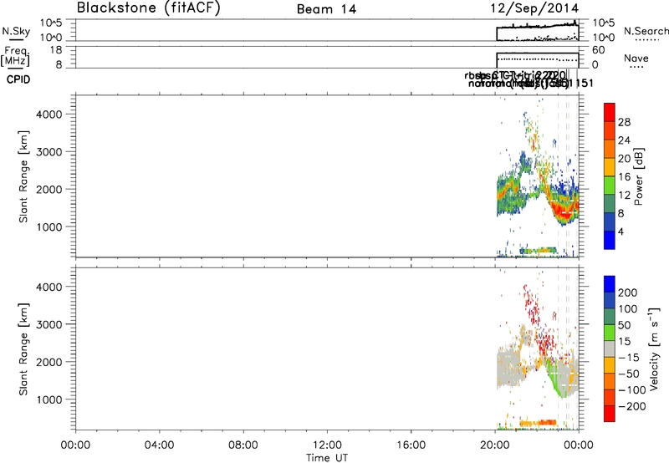Screen dimensions: 669x463
Task: Click the "18" tick on the frequency axis
Action: [x=56, y=50]
